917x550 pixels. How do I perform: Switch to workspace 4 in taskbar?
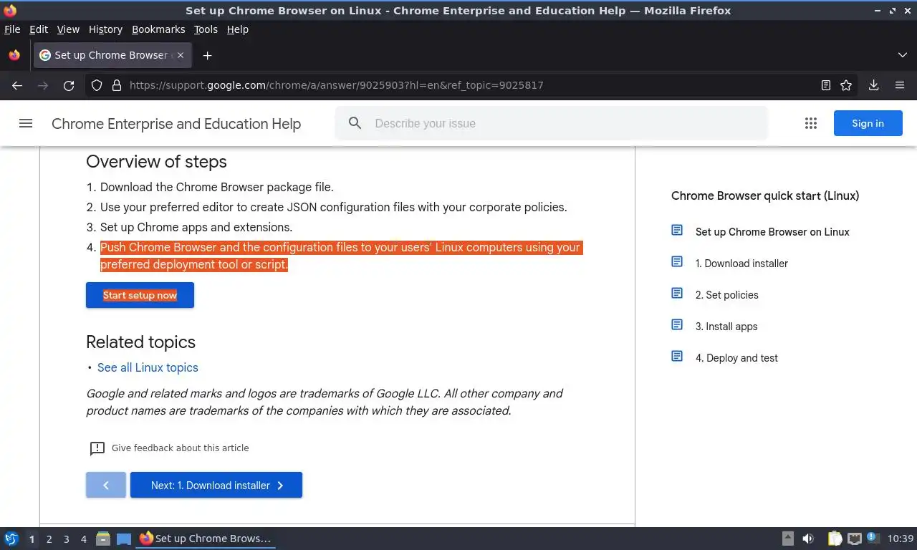point(83,539)
